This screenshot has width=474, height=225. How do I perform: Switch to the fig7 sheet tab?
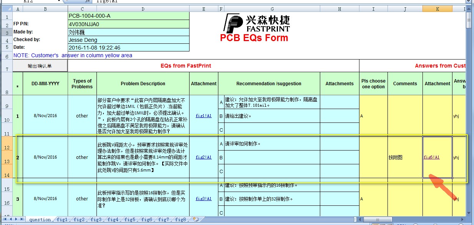pos(163,220)
